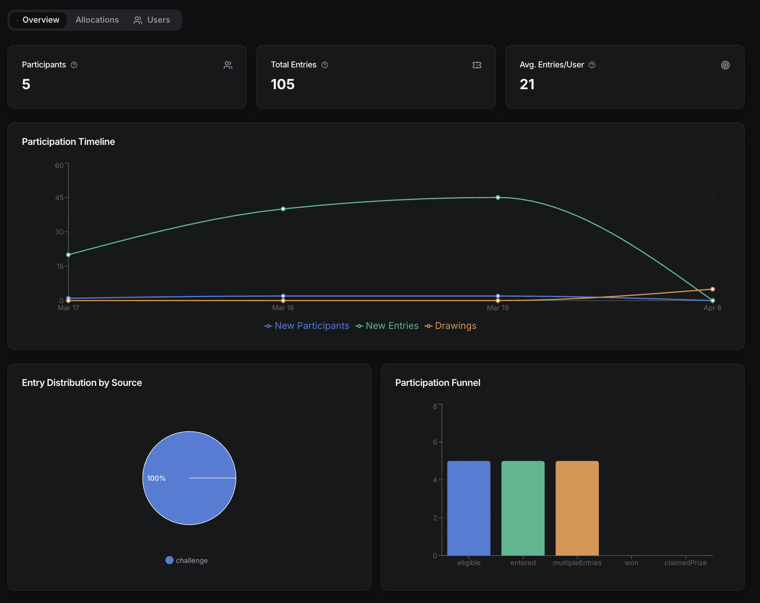Click New Entries point at Mar 17

point(68,255)
